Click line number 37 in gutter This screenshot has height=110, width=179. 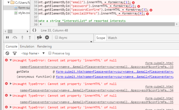click(x=36, y=17)
